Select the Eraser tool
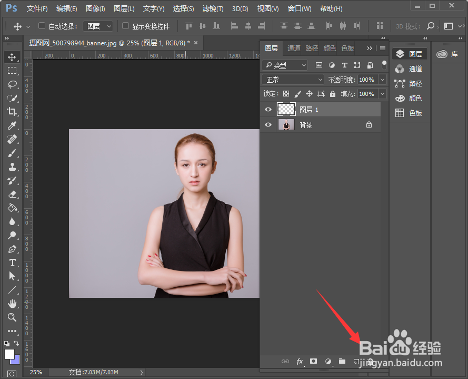 (x=12, y=195)
